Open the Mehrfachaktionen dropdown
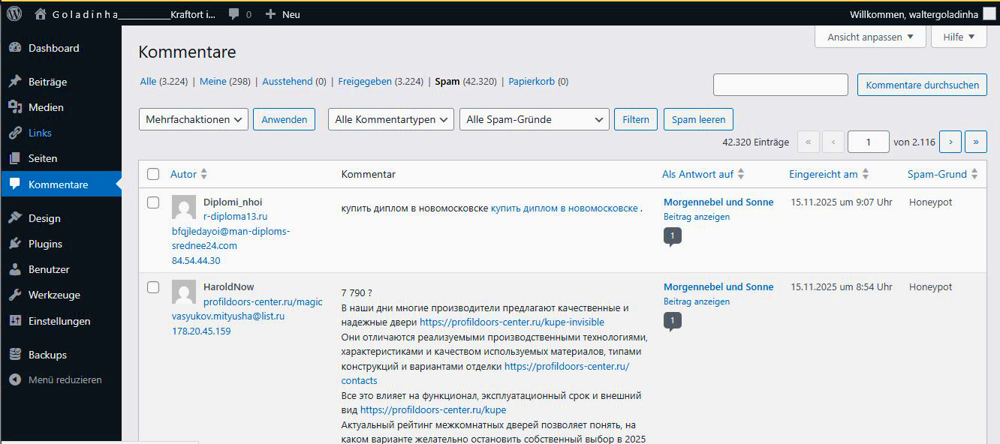The height and width of the screenshot is (444, 1000). [x=194, y=119]
